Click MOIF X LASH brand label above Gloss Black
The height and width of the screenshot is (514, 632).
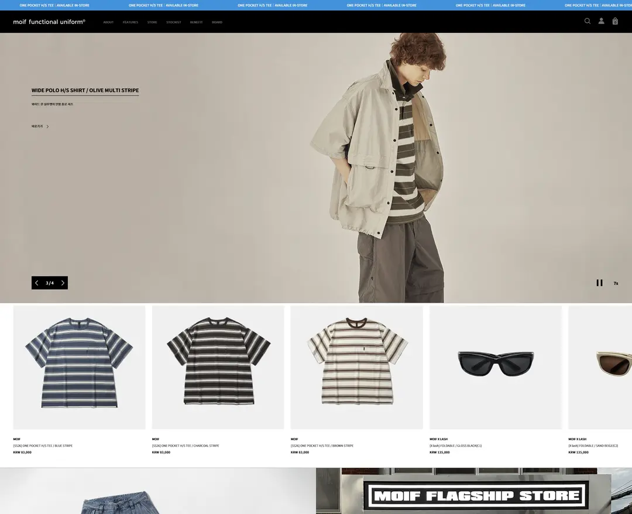pos(438,439)
